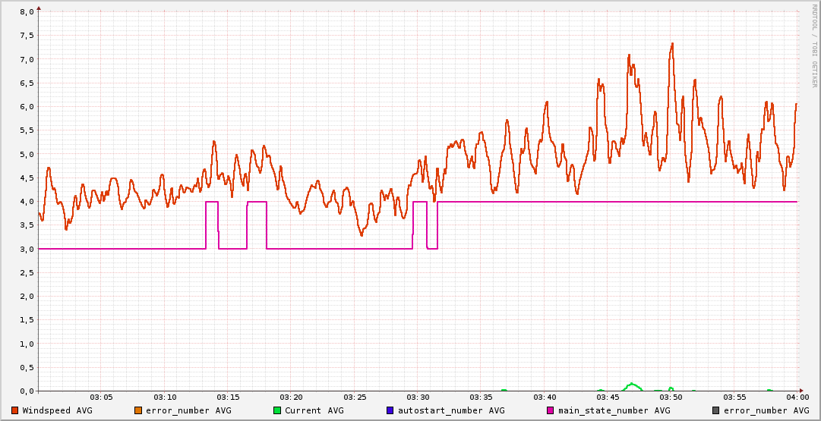Click the dark gray error_number legend swatch
This screenshot has height=421, width=821.
click(716, 410)
